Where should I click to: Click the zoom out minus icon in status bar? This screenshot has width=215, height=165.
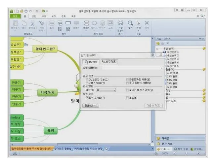point(174,153)
